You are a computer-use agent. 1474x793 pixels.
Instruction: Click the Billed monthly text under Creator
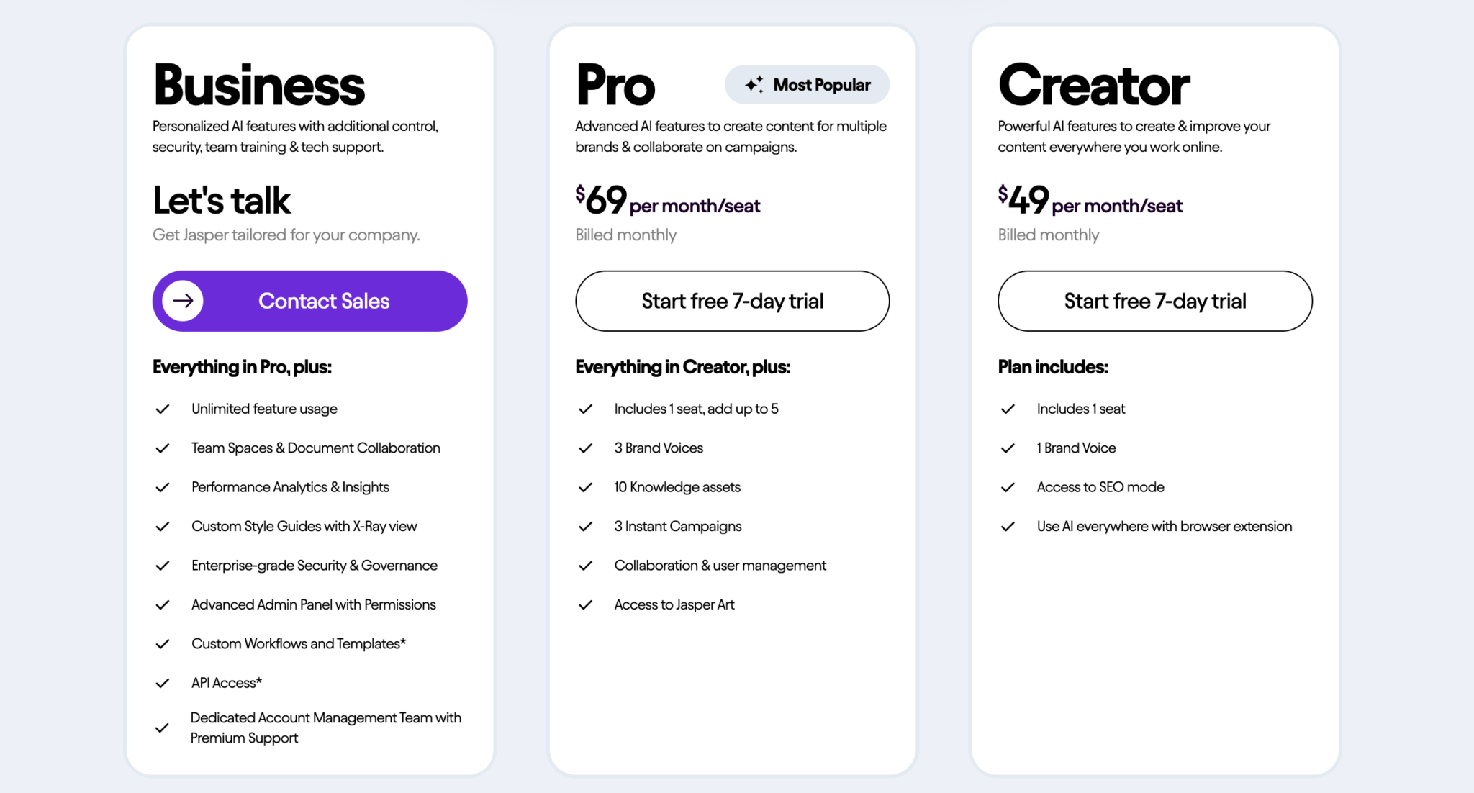pyautogui.click(x=1048, y=235)
